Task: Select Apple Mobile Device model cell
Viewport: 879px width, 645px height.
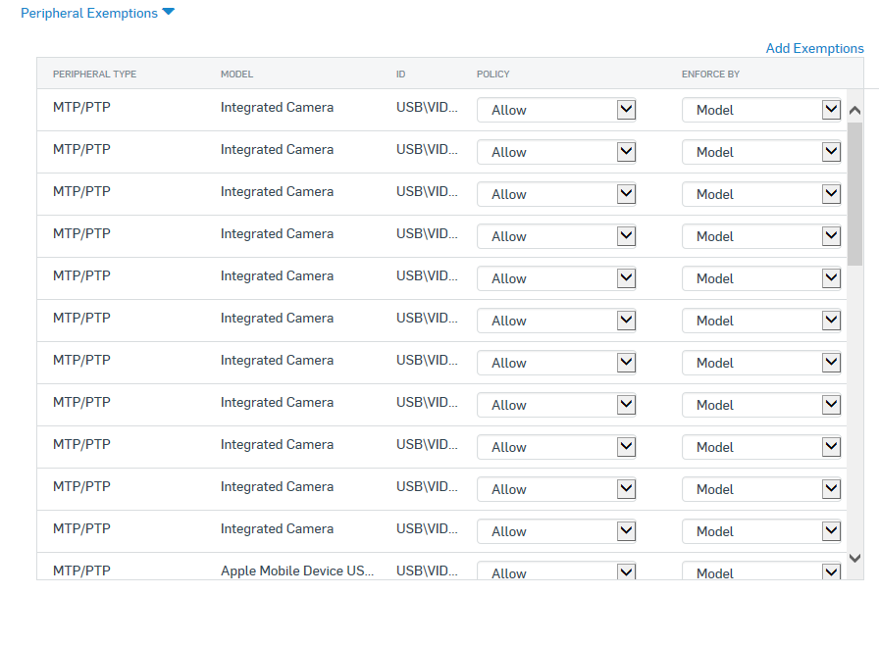Action: click(x=297, y=571)
